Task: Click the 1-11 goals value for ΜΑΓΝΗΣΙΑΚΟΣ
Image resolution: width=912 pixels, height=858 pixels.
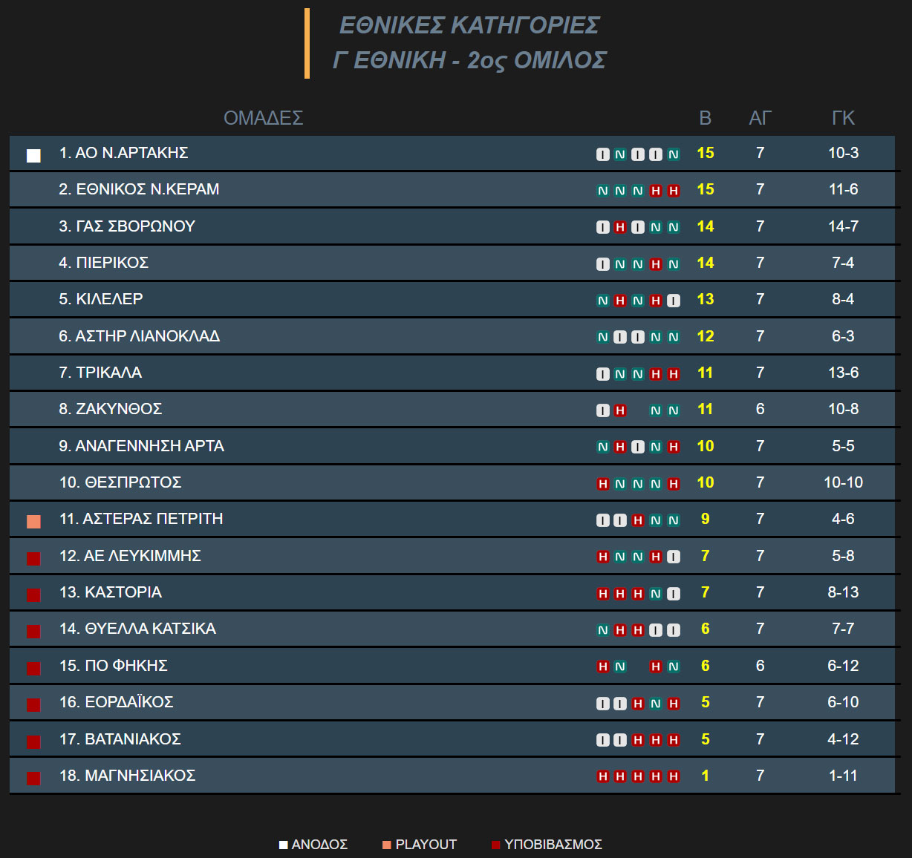Action: (844, 776)
